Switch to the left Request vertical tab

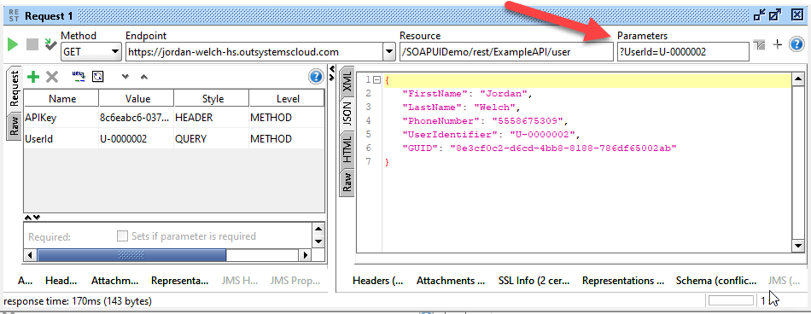pyautogui.click(x=14, y=89)
